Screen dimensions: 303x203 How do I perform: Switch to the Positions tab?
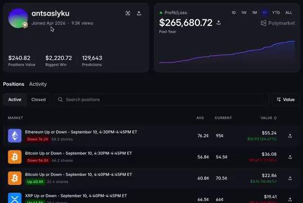[14, 84]
